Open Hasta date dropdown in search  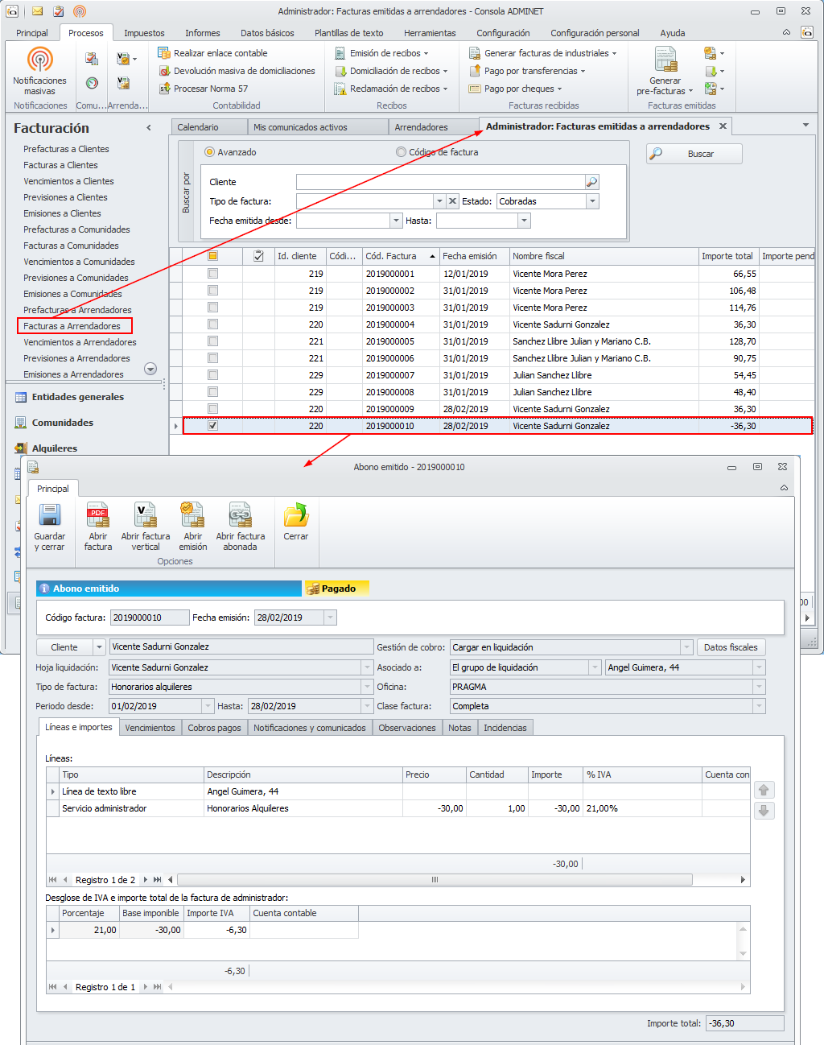pos(524,221)
